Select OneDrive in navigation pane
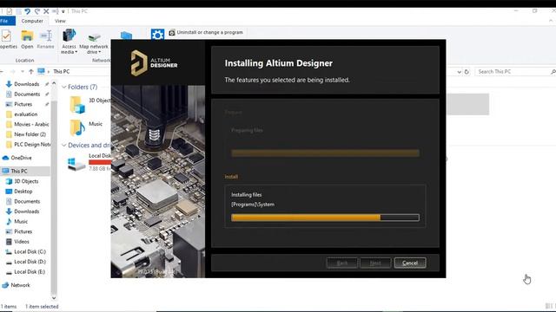 click(x=21, y=158)
